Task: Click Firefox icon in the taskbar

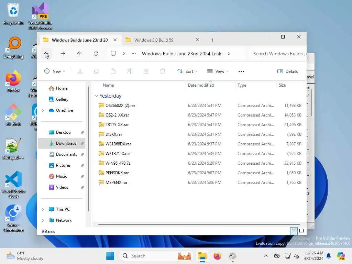Action: [x=217, y=256]
